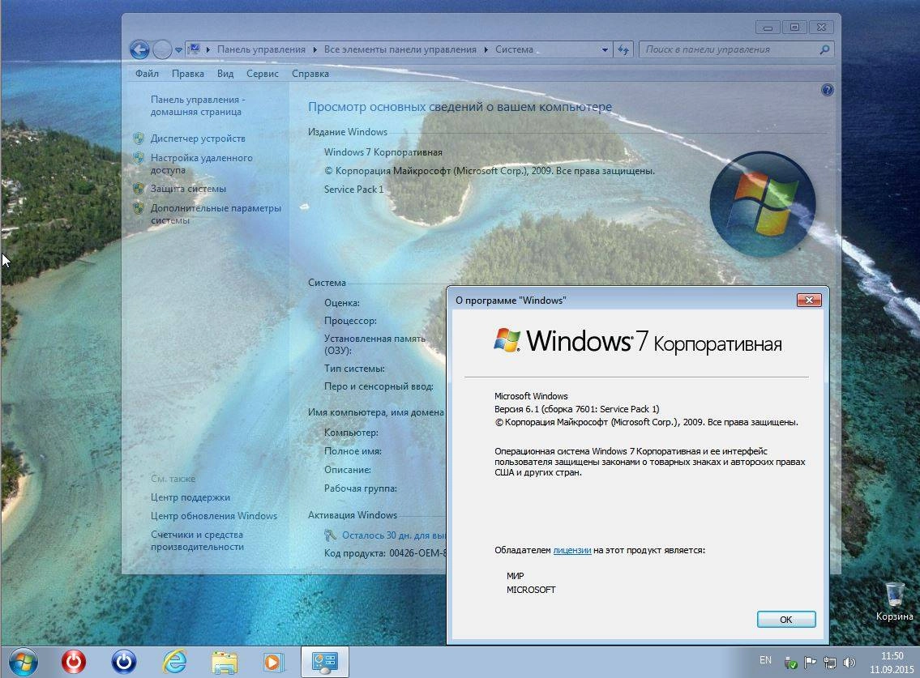This screenshot has width=920, height=678.
Task: Maximize the System control panel window
Action: click(x=794, y=28)
